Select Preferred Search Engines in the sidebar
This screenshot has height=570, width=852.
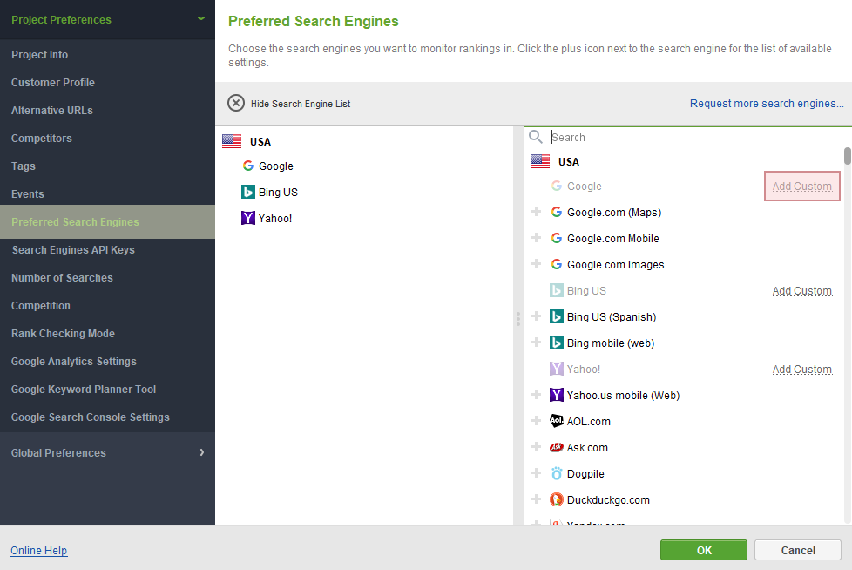coord(107,221)
